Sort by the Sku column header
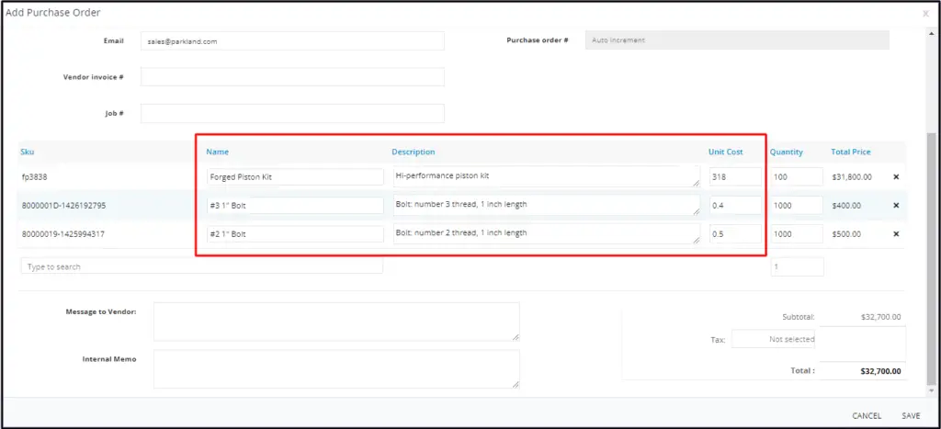This screenshot has width=941, height=429. 28,152
